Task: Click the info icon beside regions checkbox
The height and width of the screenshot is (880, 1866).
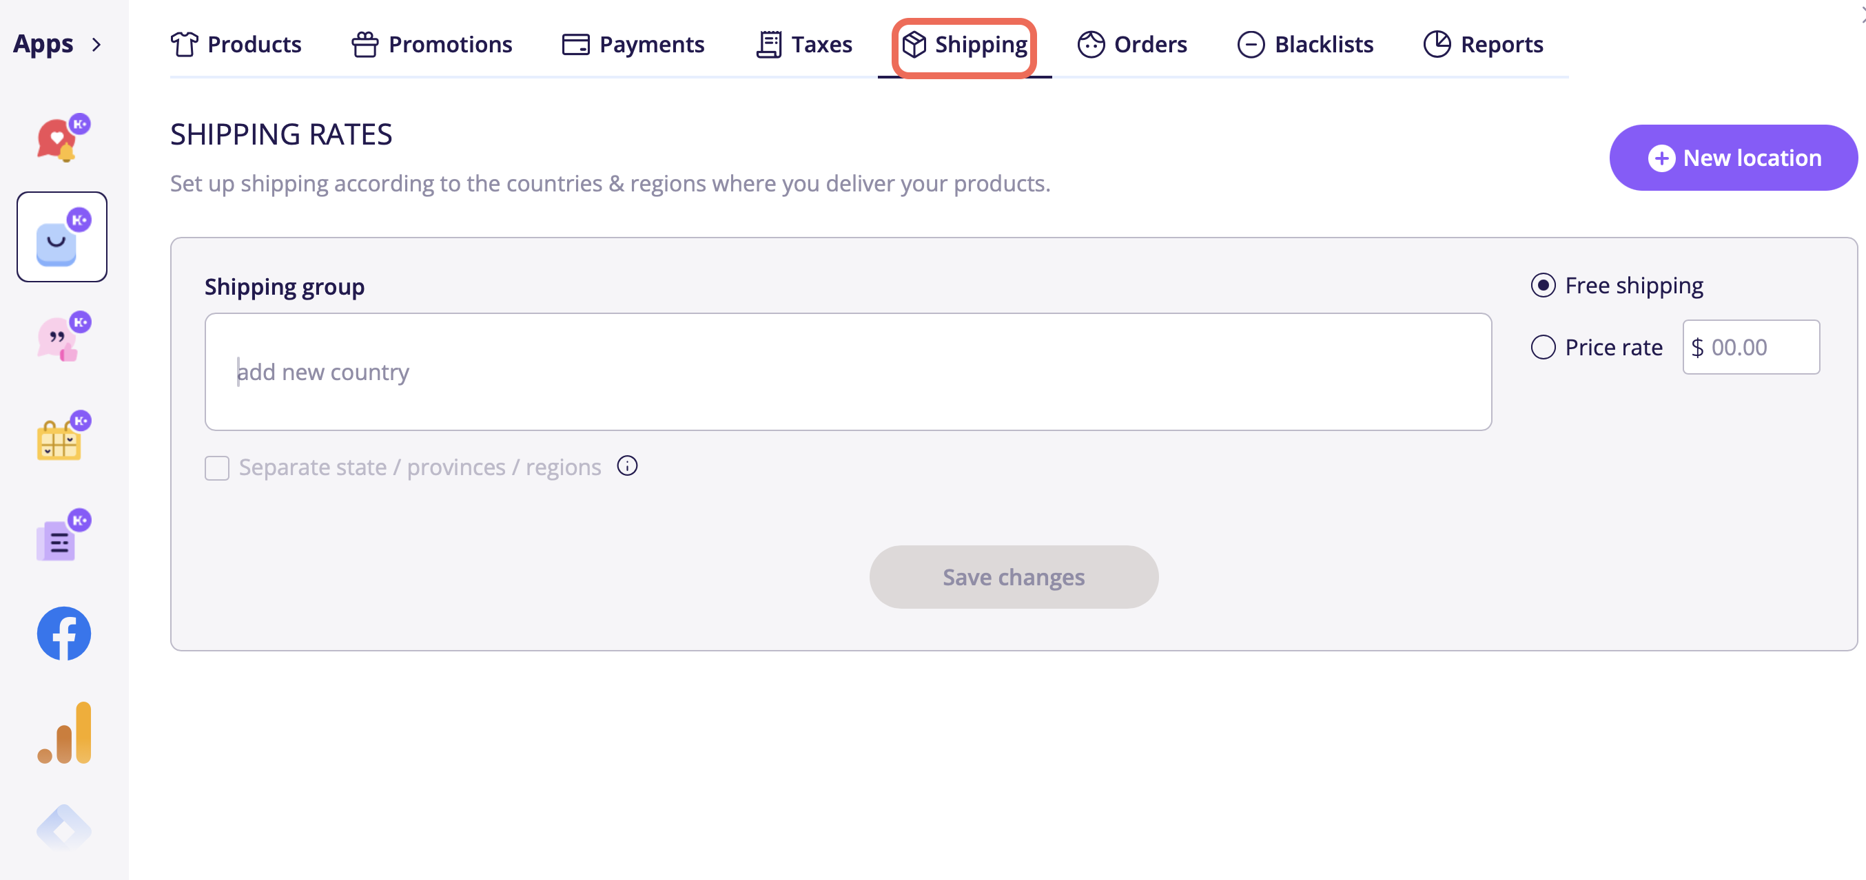Action: 627,466
